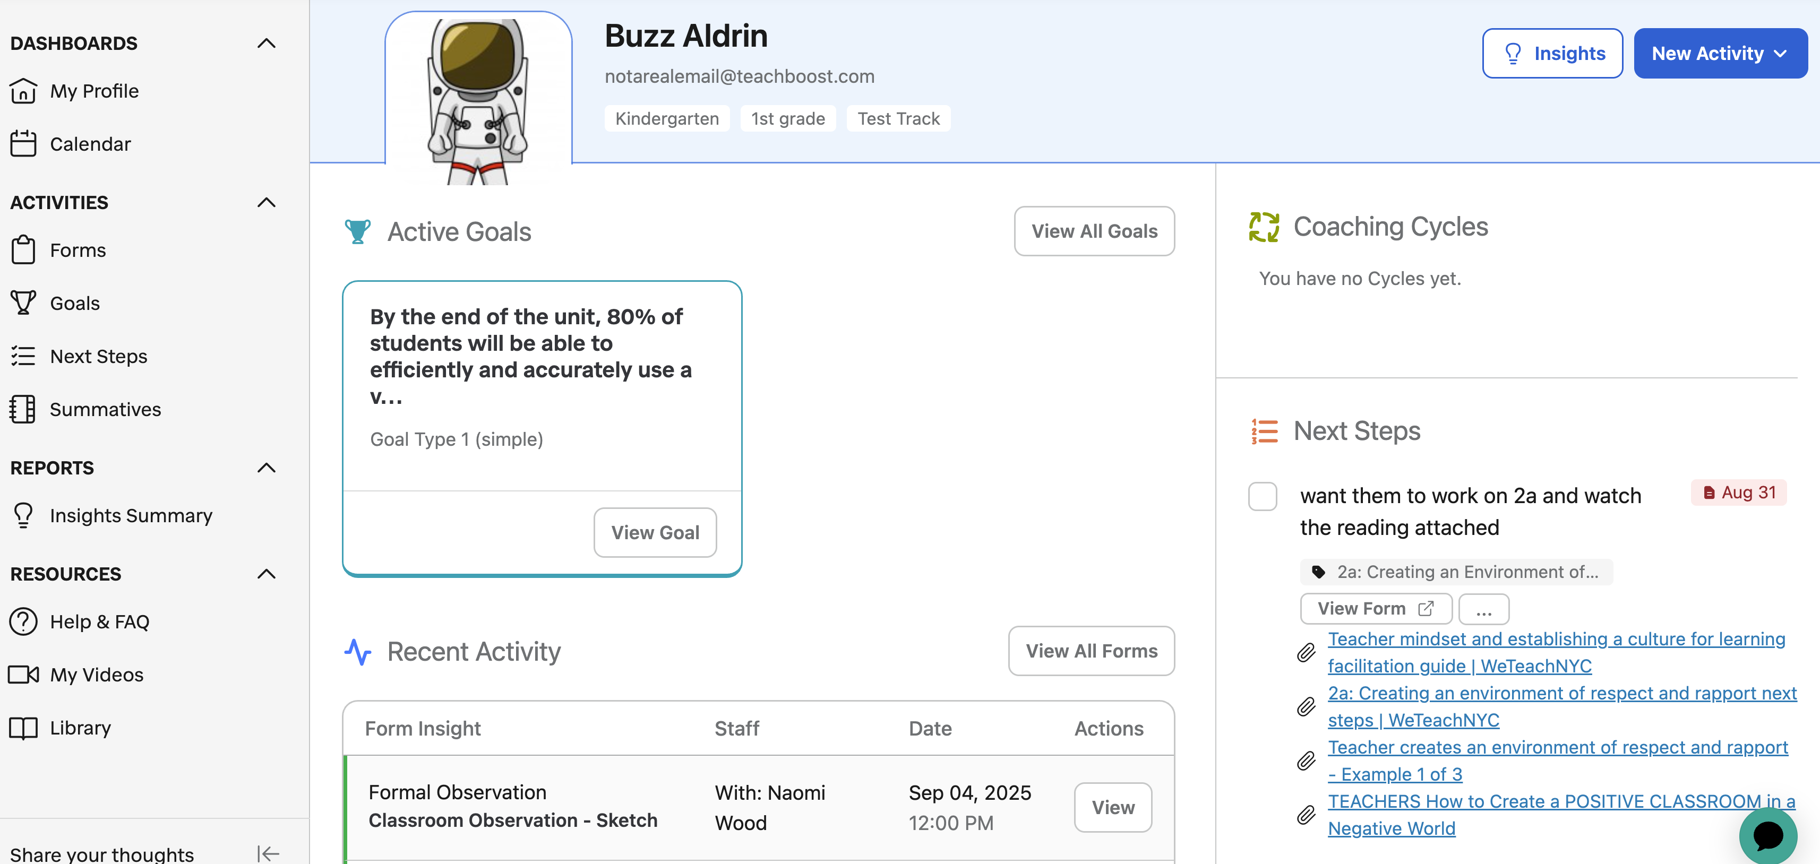Collapse the Dashboards section

pos(267,43)
